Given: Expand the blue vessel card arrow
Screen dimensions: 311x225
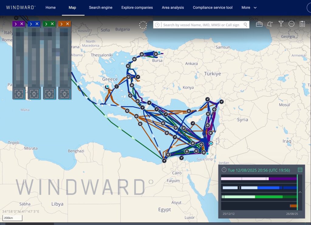Looking at the screenshot, I should pos(31,24).
